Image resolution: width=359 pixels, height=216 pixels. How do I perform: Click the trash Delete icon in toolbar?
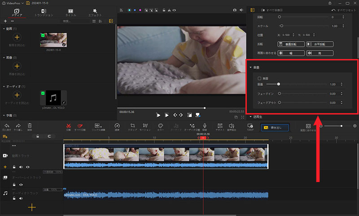point(30,126)
